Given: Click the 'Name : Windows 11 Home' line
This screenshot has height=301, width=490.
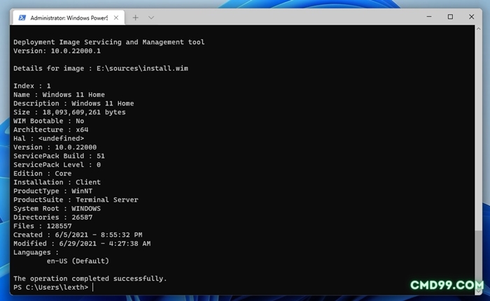Looking at the screenshot, I should tap(59, 94).
